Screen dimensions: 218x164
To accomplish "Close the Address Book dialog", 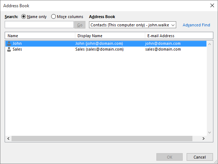I will coord(212,5).
